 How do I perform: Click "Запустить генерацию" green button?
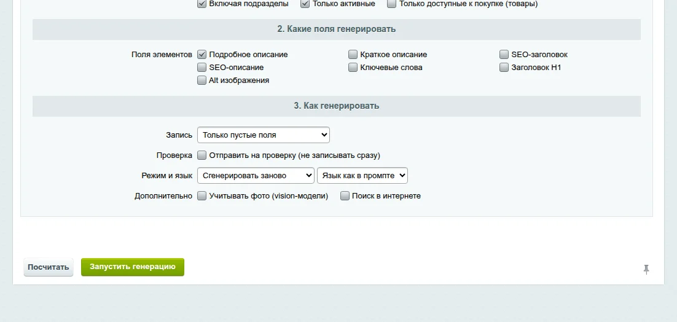coord(133,267)
